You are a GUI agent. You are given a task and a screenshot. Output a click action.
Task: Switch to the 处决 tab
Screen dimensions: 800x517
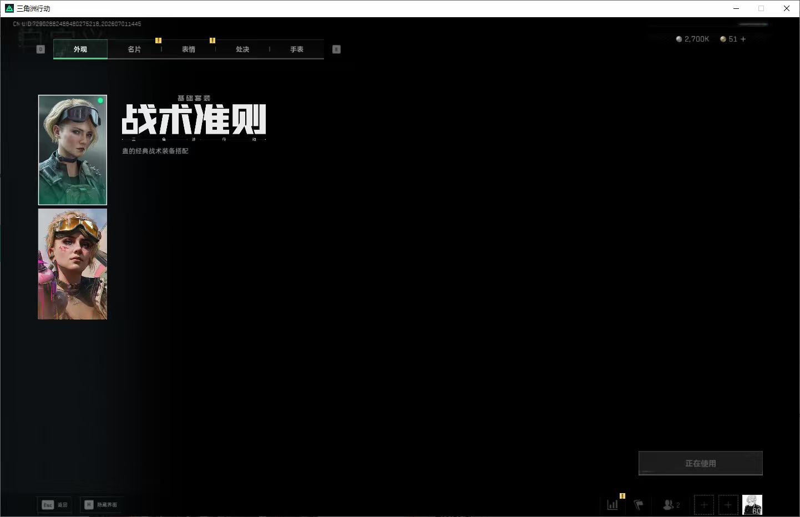242,49
